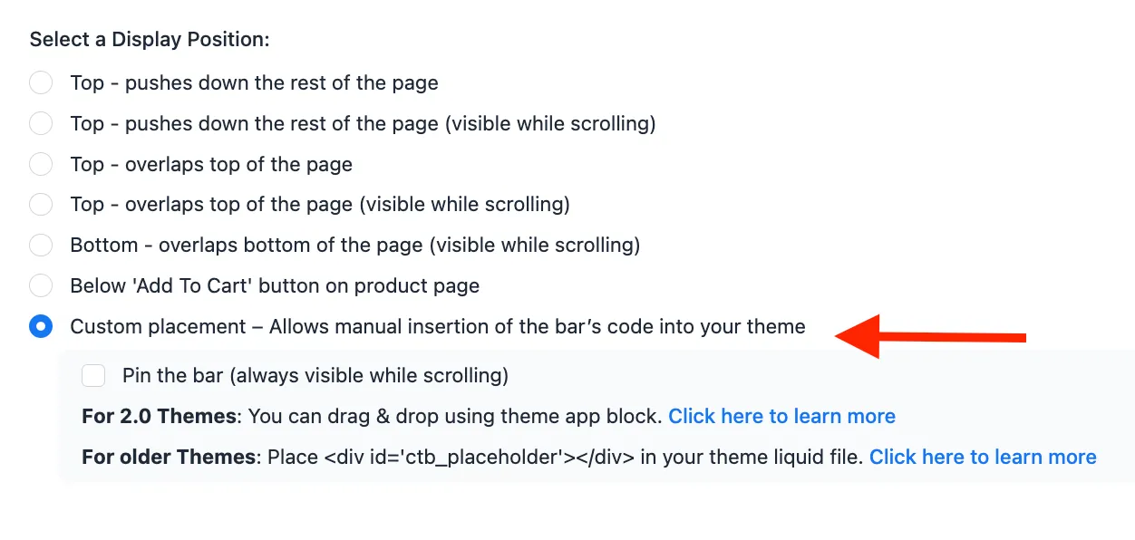Click the 'Custom placement – Allows manual insertion' label text

[438, 326]
